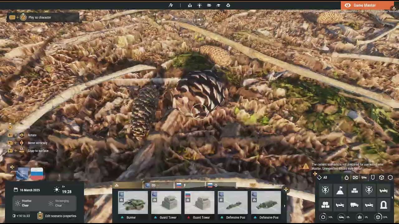Filter by the cube icon category
The width and height of the screenshot is (399, 224).
tap(382, 178)
